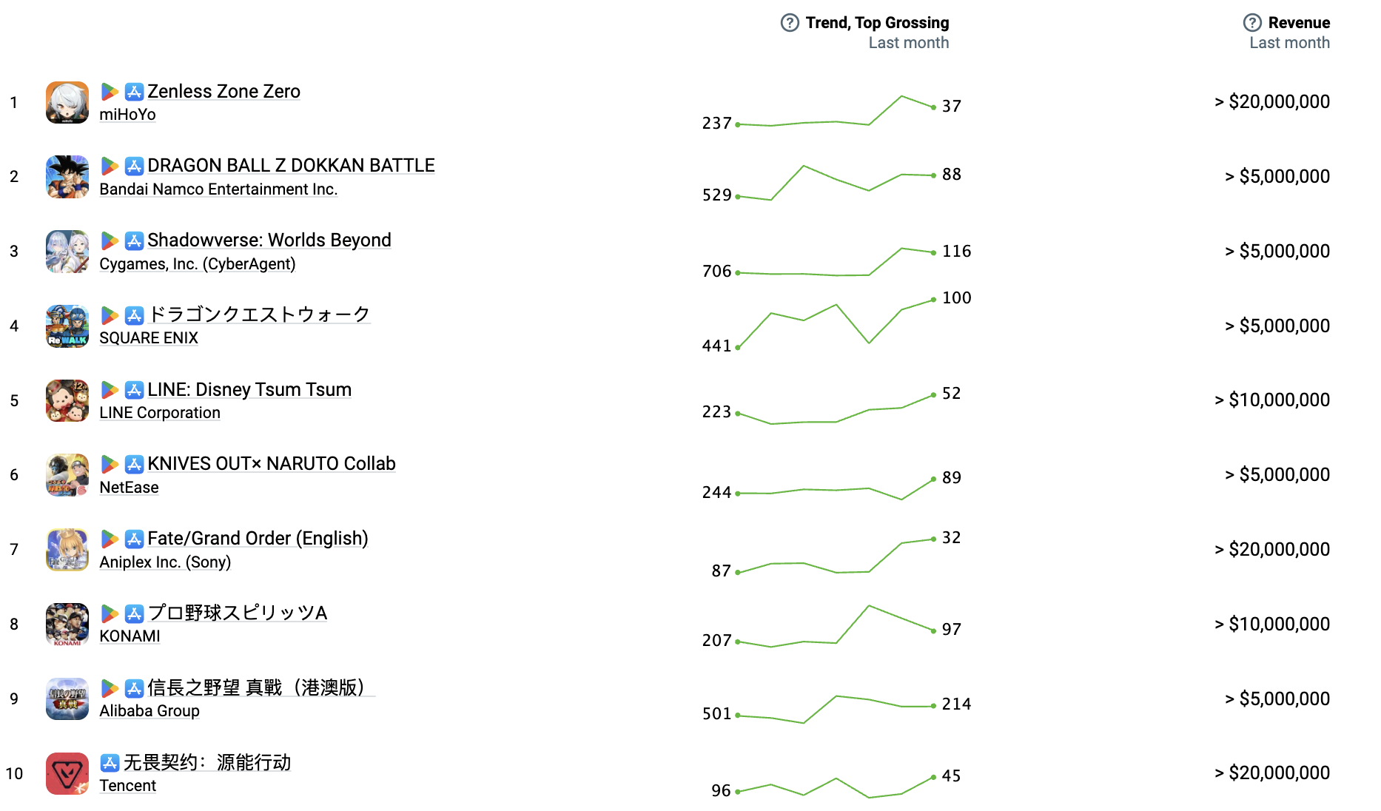Screen dimensions: 1381x811
Task: Open the Fate/Grand Order app thumbnail
Action: pyautogui.click(x=67, y=550)
